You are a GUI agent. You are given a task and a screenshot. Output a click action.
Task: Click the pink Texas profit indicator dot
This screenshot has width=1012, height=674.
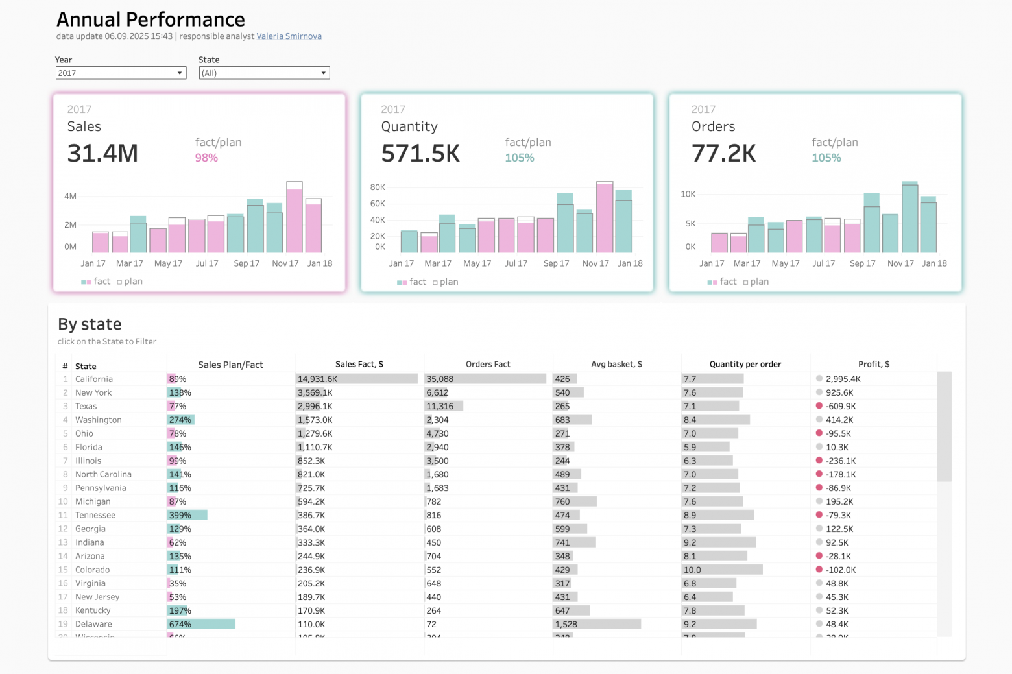click(819, 406)
